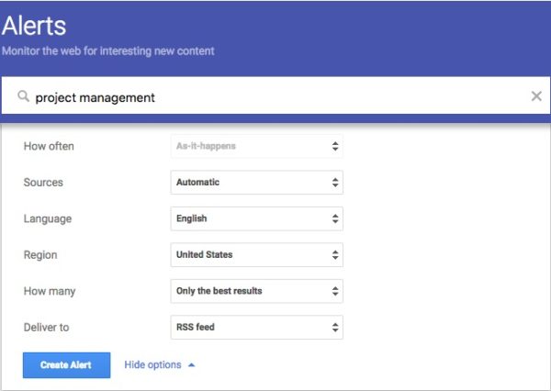Open the English language dropdown
This screenshot has width=551, height=391.
[257, 218]
